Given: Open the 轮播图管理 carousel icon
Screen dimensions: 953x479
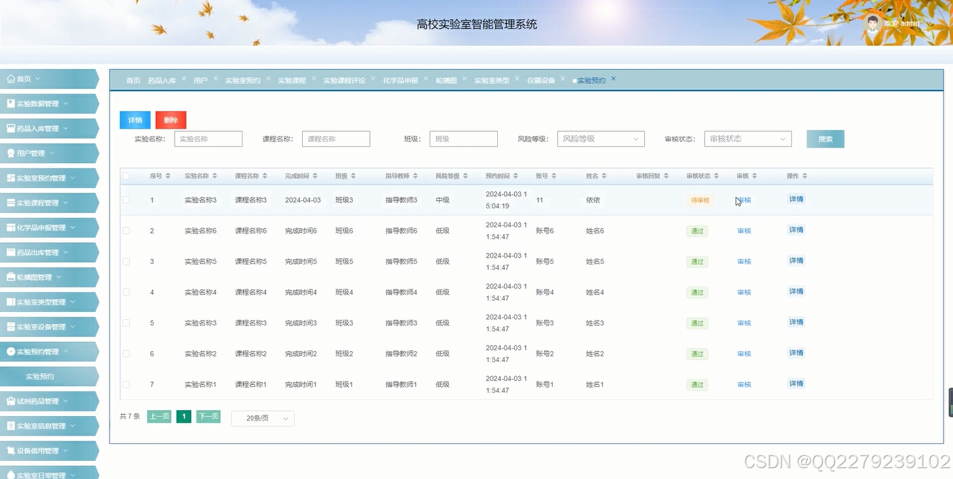Looking at the screenshot, I should coord(9,277).
